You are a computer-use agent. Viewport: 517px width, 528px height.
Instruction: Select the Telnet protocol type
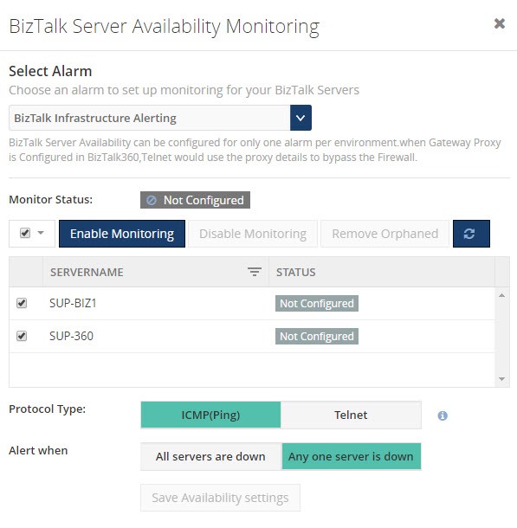351,415
